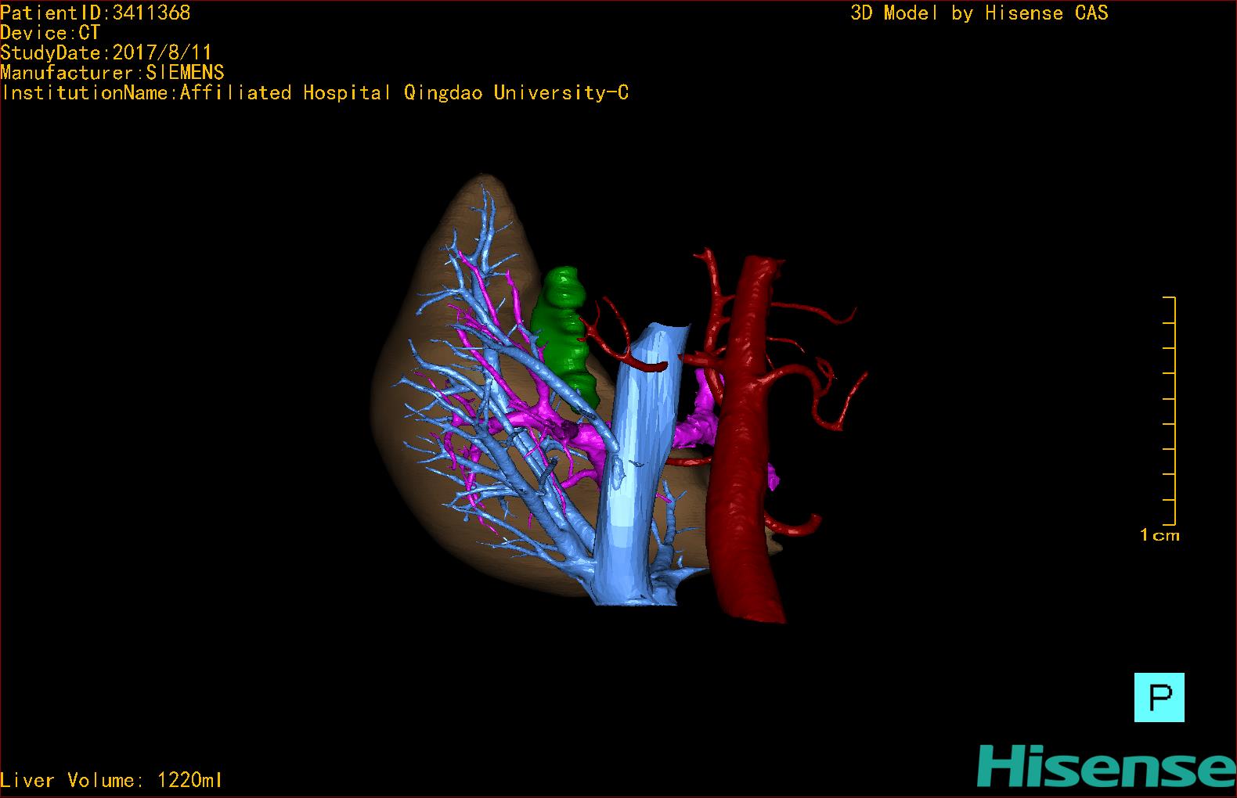Click the 'StudyDate:2017/8/11' text
Screen dimensions: 1237x798
(x=106, y=52)
